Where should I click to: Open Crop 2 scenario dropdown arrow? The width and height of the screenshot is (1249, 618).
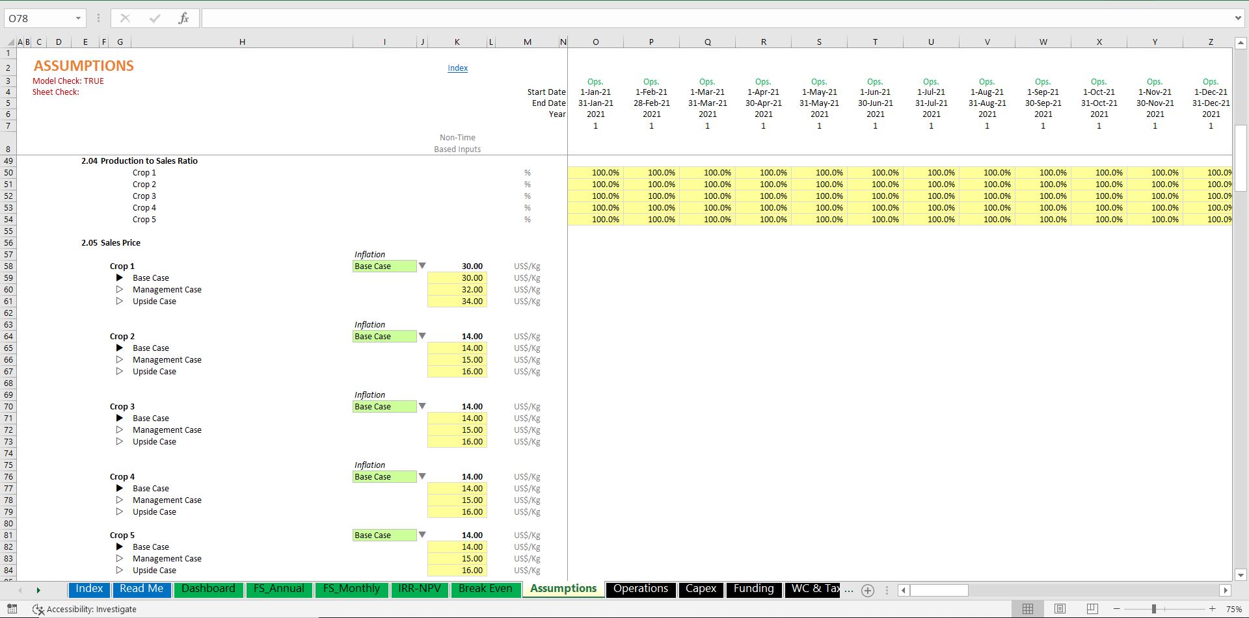(422, 336)
